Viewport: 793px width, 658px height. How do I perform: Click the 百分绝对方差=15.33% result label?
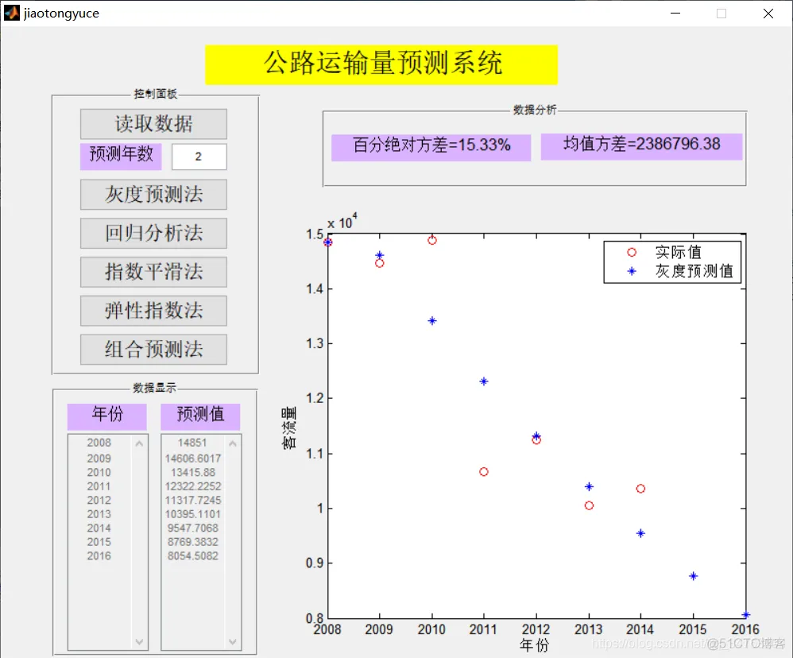coord(431,147)
